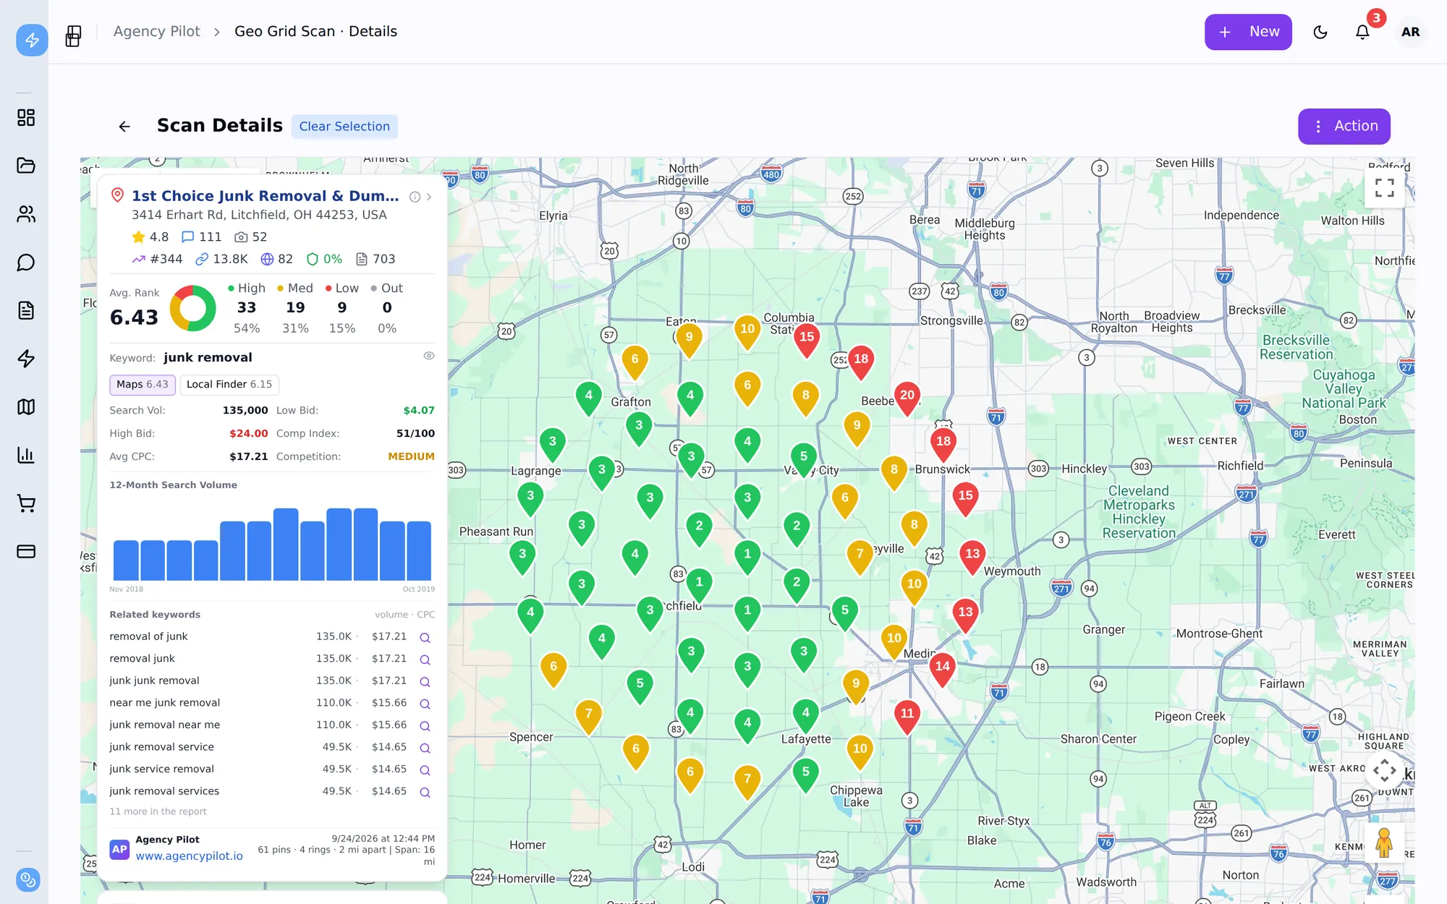Open the building icon beside Agency Pilot breadcrumb

coord(73,35)
